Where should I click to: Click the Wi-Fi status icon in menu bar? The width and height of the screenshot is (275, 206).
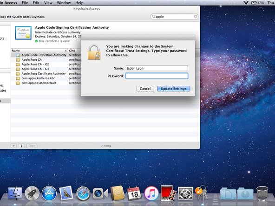coord(246,3)
